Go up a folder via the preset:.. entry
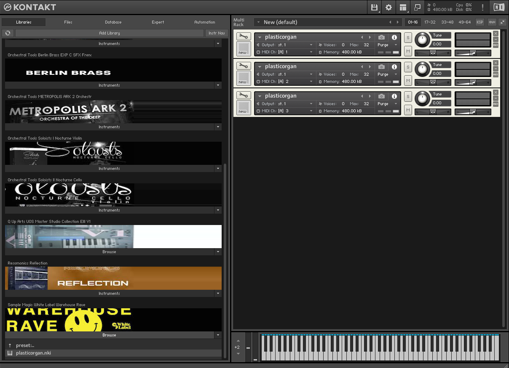 click(113, 346)
